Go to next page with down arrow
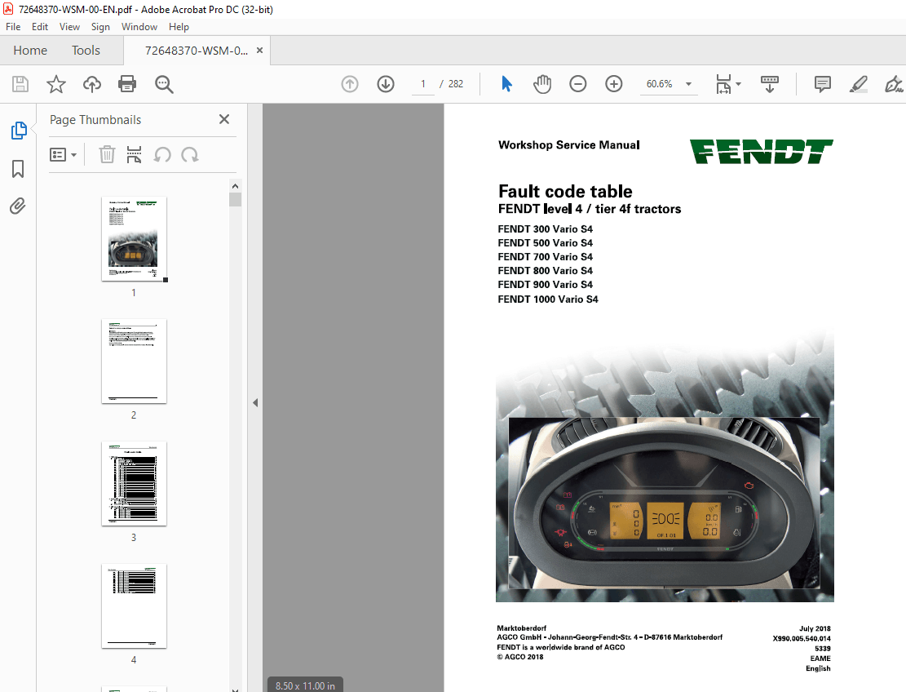The height and width of the screenshot is (692, 906). coord(385,83)
